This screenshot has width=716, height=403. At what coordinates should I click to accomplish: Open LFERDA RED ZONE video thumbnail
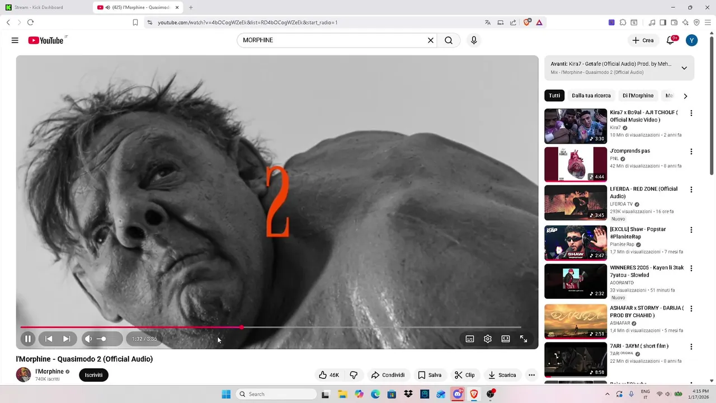[576, 203]
